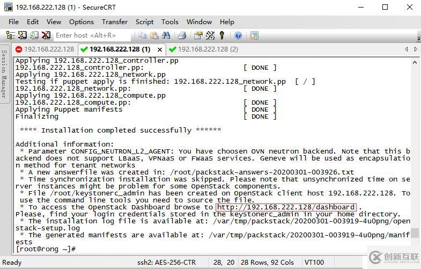Click the Applying 192.168.222.128_compute.pp line
This screenshot has height=269, width=421.
coord(91,96)
